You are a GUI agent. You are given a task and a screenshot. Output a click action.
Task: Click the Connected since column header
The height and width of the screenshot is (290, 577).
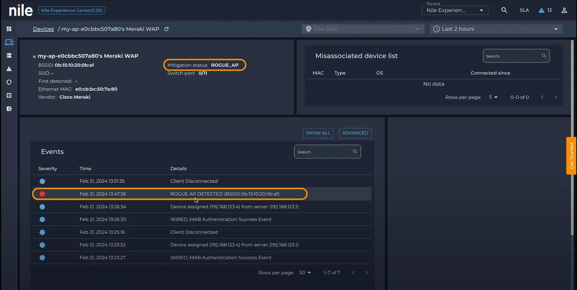490,73
